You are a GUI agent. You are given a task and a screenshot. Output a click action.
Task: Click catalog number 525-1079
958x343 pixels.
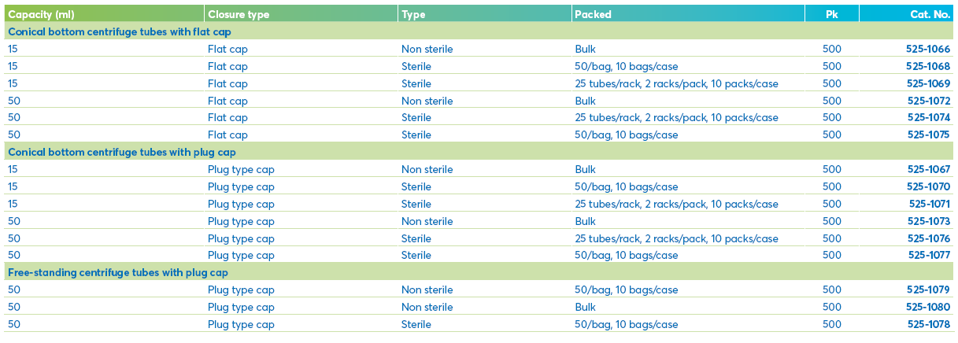pos(928,290)
